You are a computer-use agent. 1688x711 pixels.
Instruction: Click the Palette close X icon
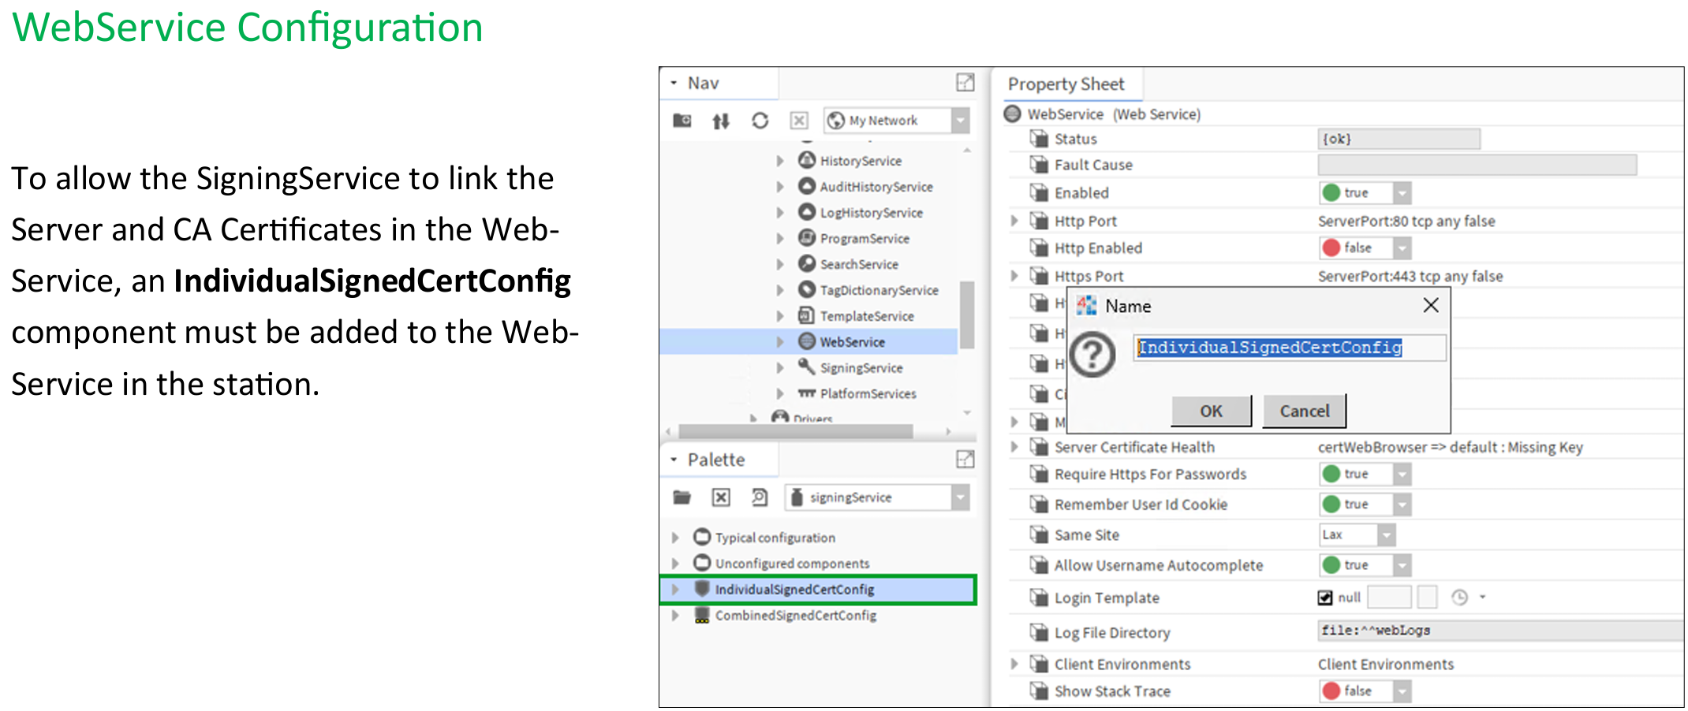pyautogui.click(x=721, y=497)
